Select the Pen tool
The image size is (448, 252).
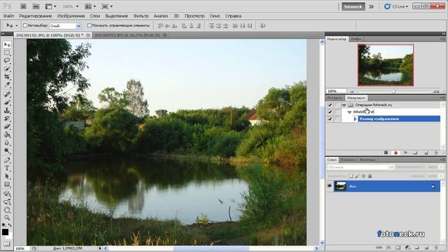pos(7,160)
